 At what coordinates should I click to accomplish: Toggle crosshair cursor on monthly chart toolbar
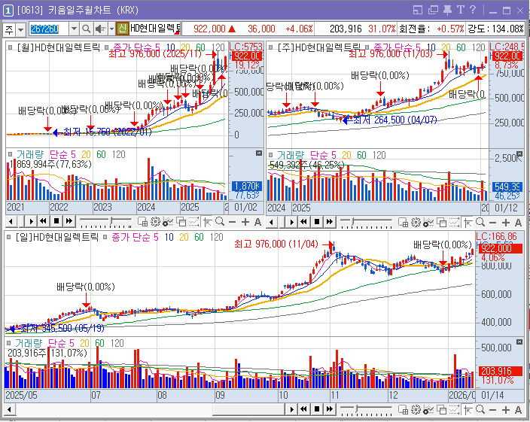[x=207, y=222]
